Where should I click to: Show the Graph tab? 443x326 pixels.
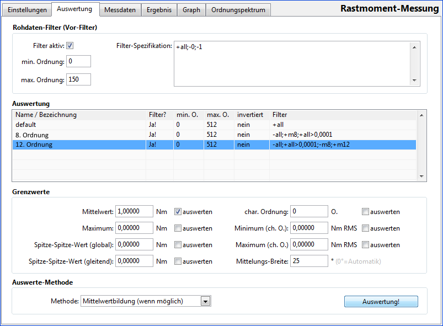pyautogui.click(x=191, y=10)
